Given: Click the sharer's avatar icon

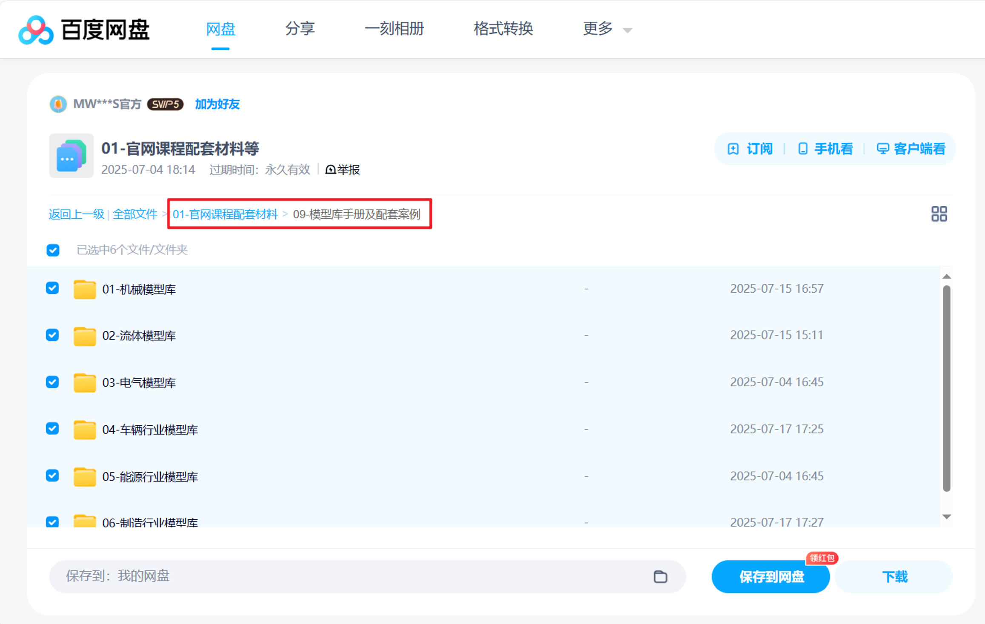Looking at the screenshot, I should [58, 104].
